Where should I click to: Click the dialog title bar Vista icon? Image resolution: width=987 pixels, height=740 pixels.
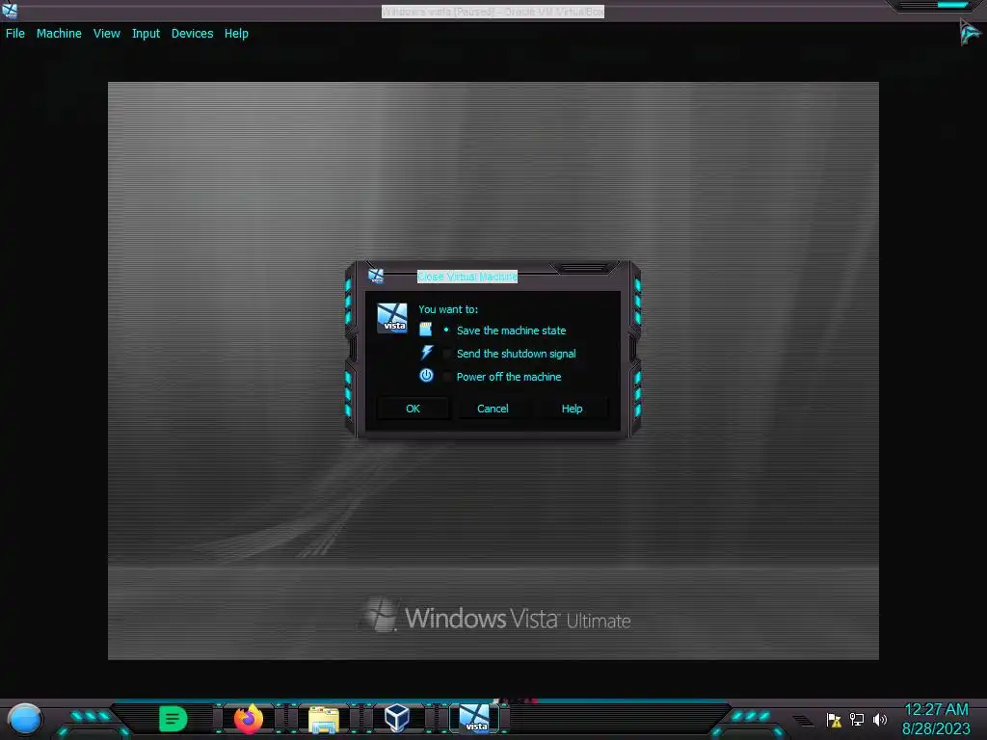pos(376,276)
